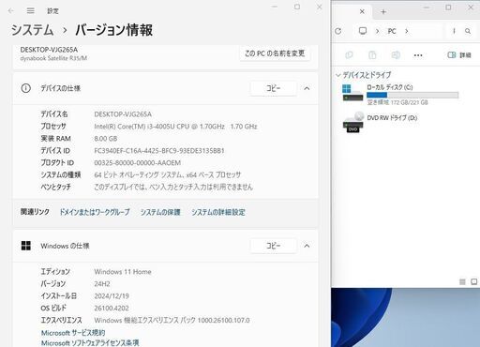Click the エディション value Windows 11 Home
This screenshot has height=347, width=480.
pos(123,272)
